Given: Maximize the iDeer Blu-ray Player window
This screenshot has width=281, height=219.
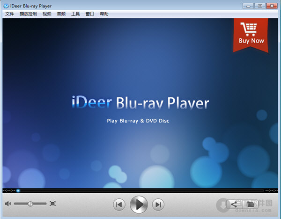Looking at the screenshot, I should (260, 6).
